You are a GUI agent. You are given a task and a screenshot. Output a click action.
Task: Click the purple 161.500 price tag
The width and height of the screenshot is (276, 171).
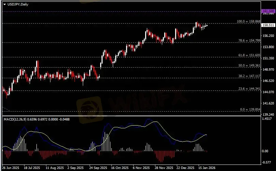pyautogui.click(x=268, y=12)
